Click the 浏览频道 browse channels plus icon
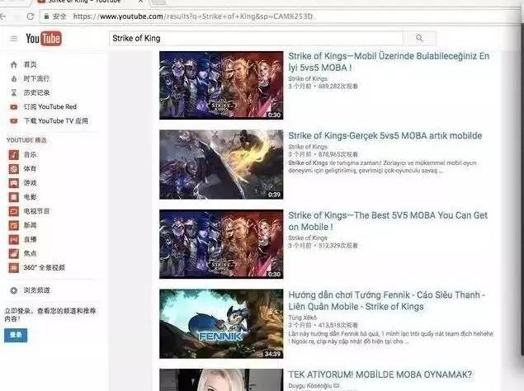The width and height of the screenshot is (524, 391). coord(14,290)
